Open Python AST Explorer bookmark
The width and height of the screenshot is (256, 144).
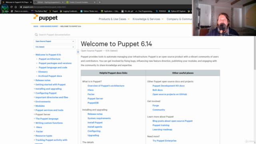[x=177, y=11]
